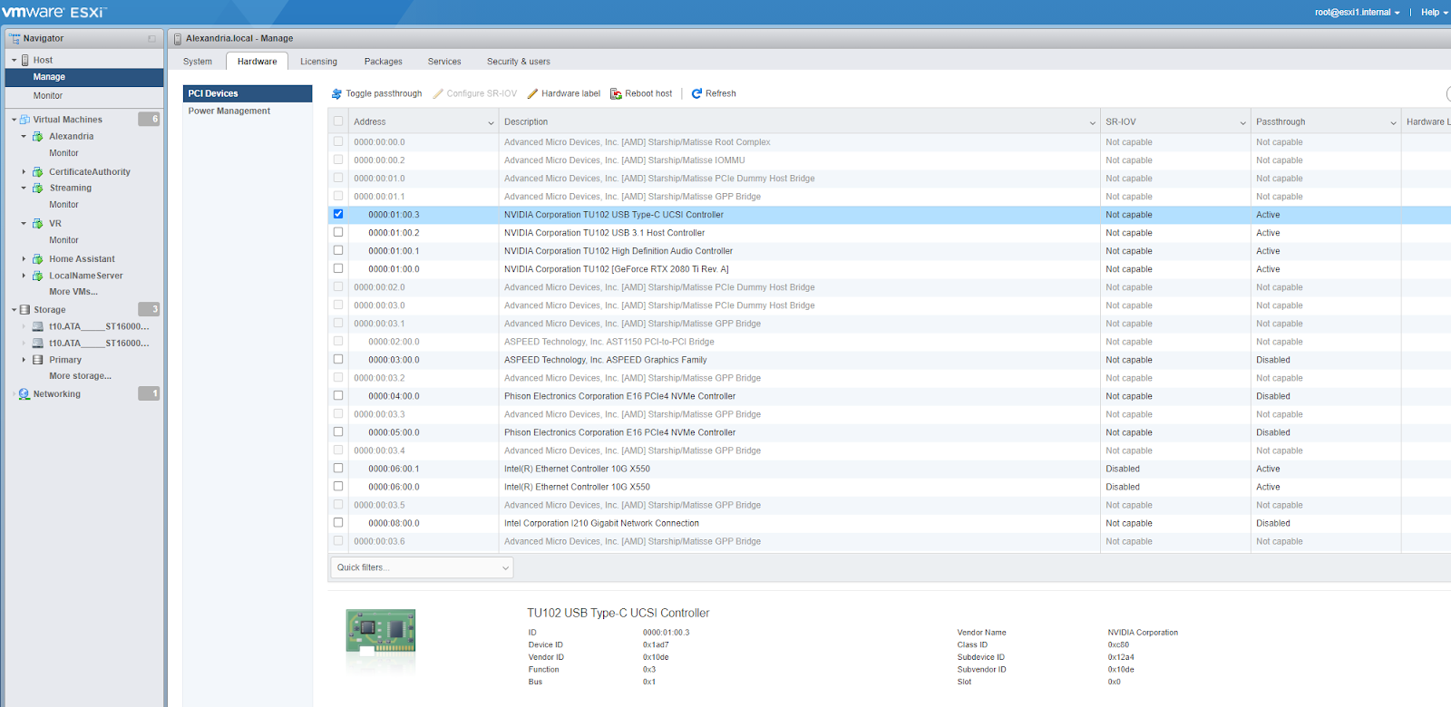Image resolution: width=1451 pixels, height=707 pixels.
Task: Click the host icon beside Alexandria.local - Manage
Action: point(178,38)
